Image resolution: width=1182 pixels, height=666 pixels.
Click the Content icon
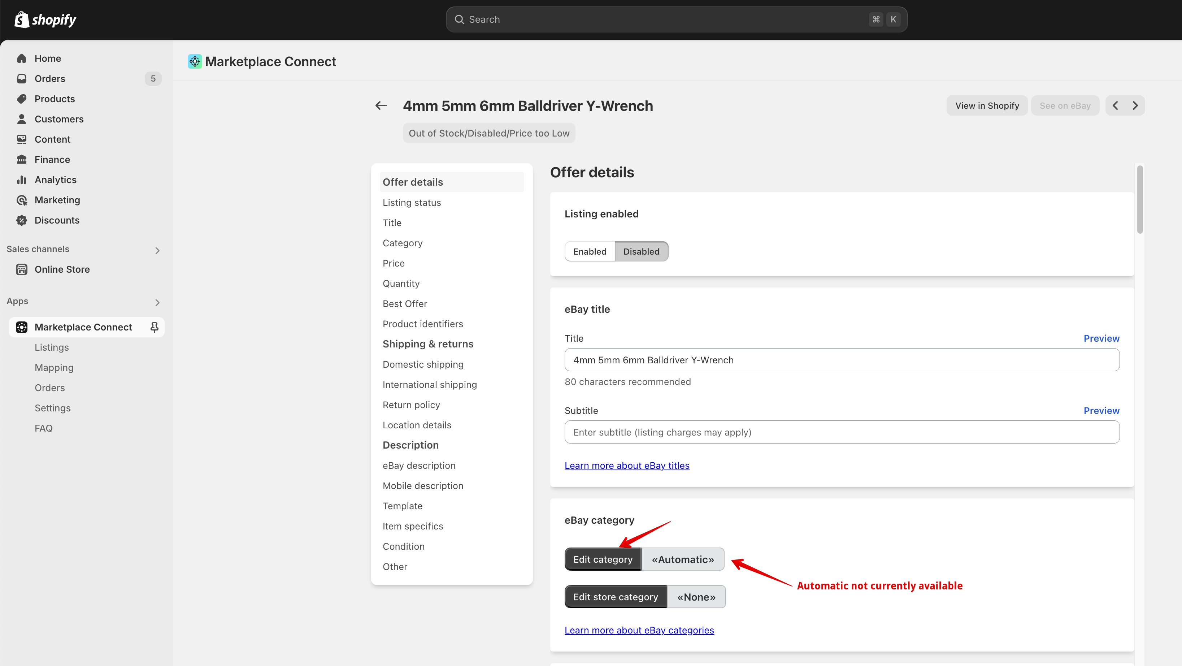click(x=22, y=139)
